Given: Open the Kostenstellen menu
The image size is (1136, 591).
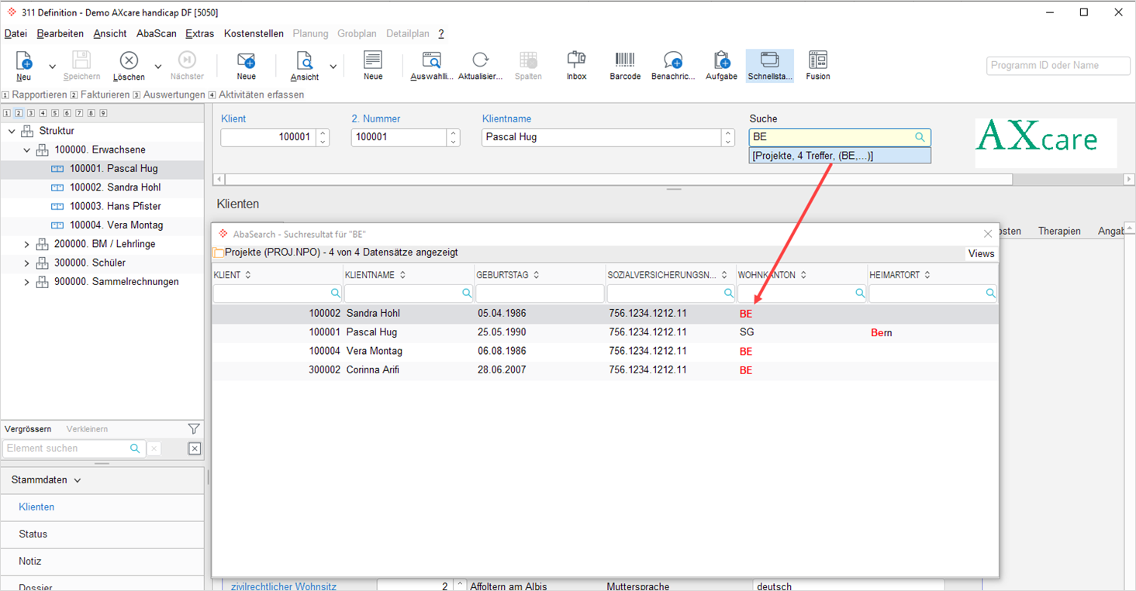Looking at the screenshot, I should pos(254,33).
